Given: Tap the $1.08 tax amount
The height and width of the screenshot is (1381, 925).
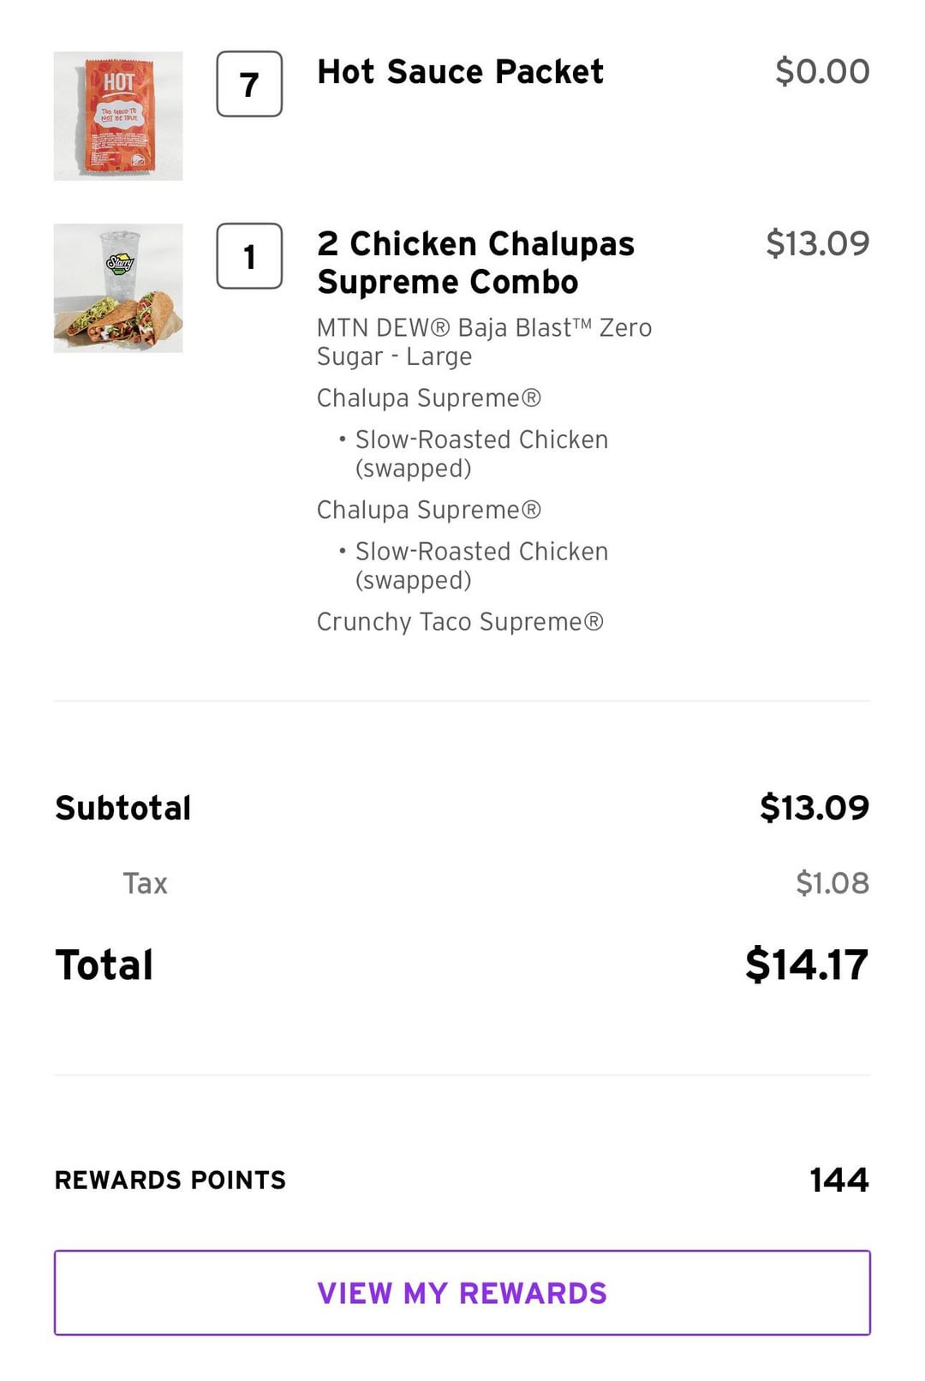Looking at the screenshot, I should pos(832,883).
